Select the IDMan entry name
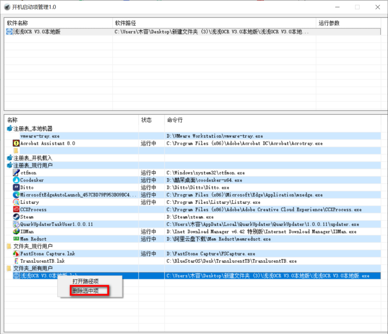The image size is (388, 334). (x=27, y=232)
